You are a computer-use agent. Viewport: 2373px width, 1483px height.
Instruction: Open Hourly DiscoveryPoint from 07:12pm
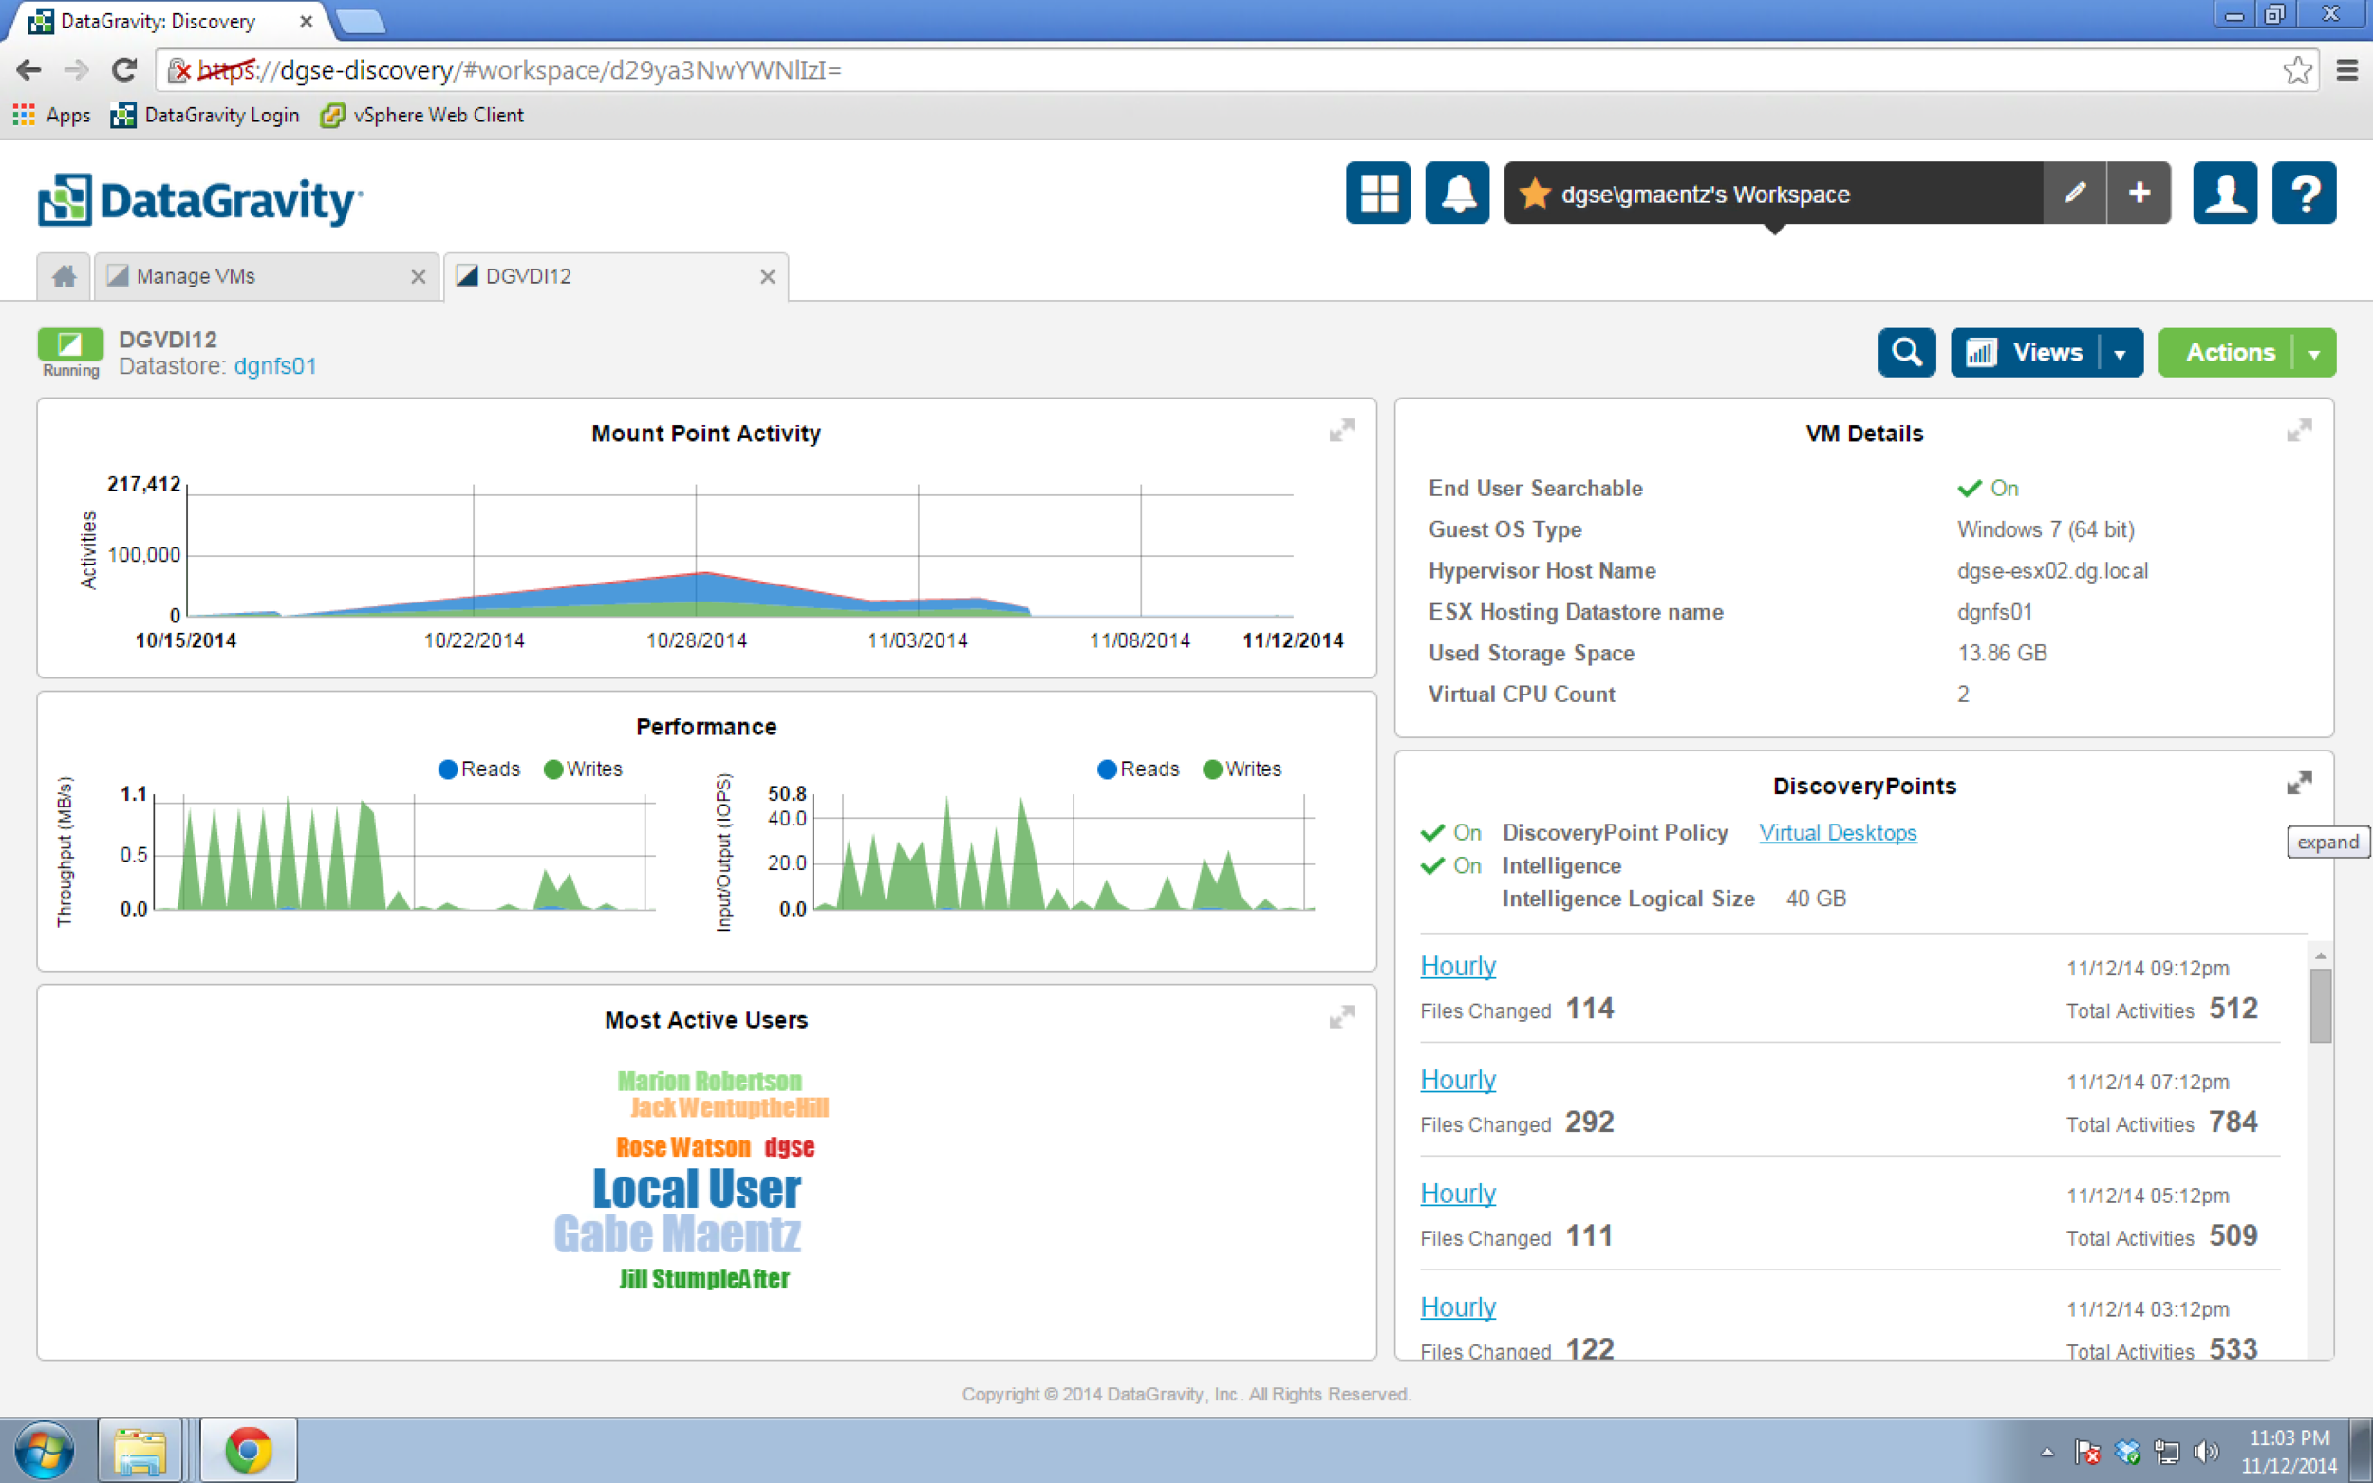coord(1458,1079)
